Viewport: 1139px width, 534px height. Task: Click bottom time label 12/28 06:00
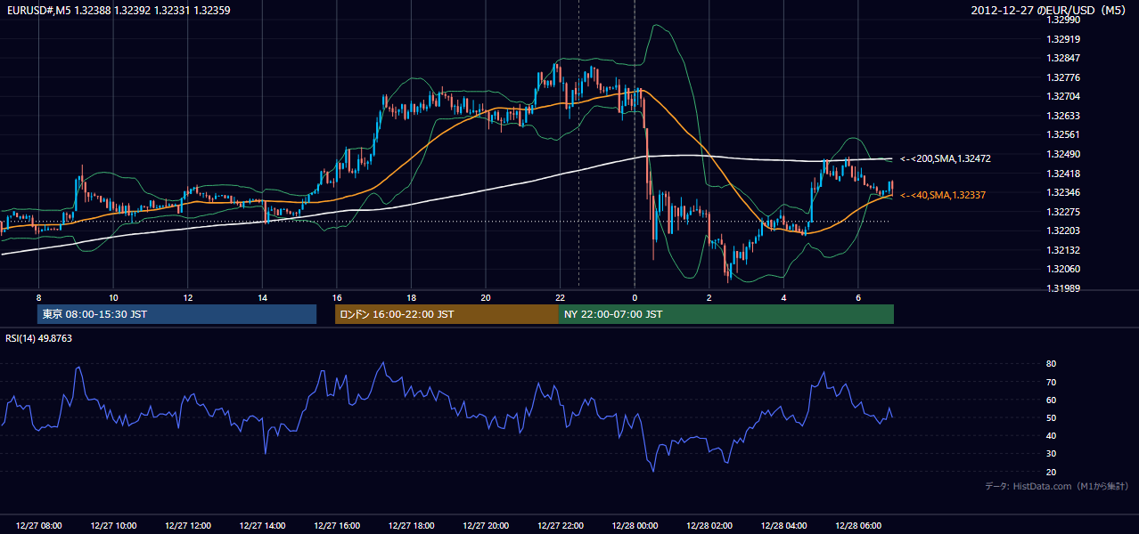[x=858, y=526]
